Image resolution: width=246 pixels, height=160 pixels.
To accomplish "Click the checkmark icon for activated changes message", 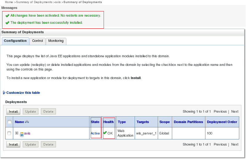I will point(7,16).
